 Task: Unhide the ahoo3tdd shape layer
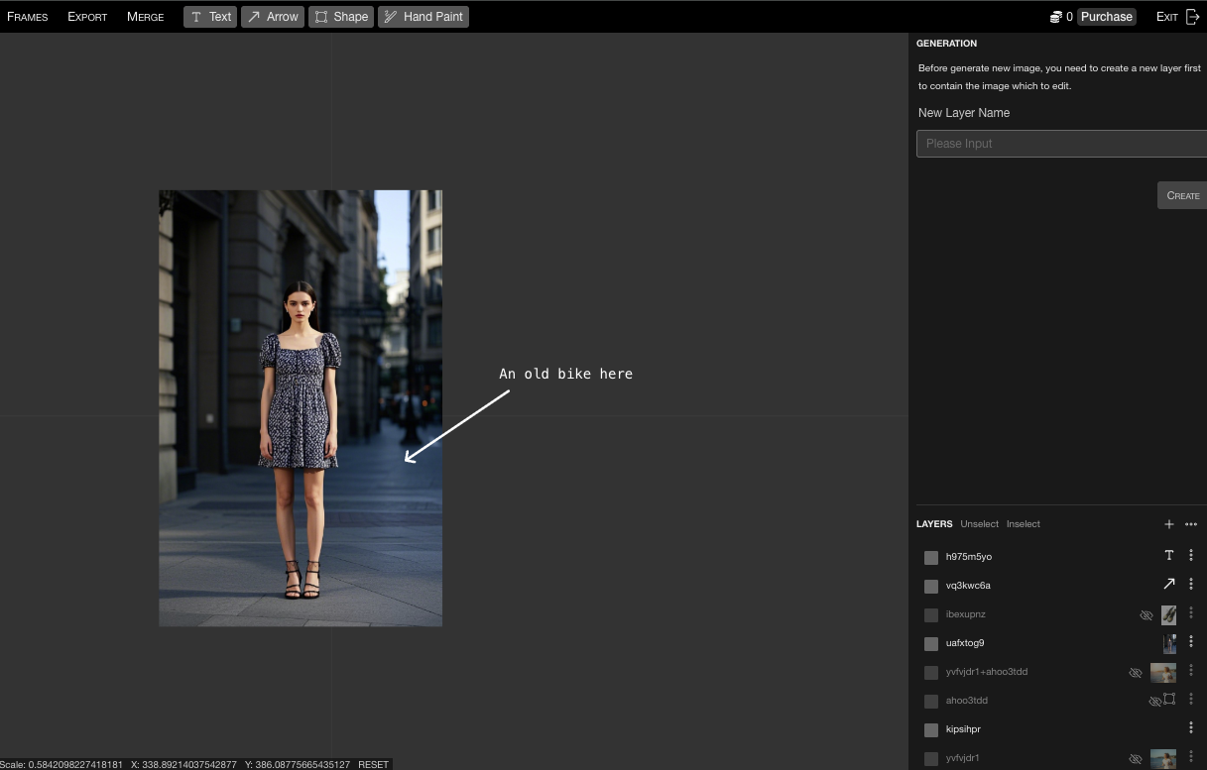tap(1154, 701)
